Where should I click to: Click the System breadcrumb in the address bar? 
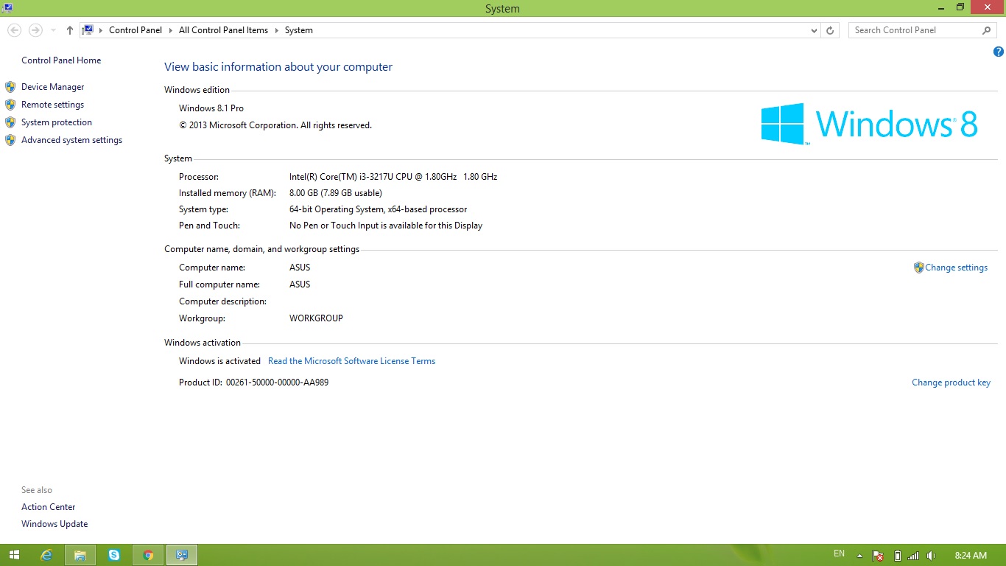[299, 30]
